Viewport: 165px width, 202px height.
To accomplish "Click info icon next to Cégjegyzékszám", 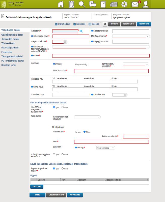I will (x=92, y=41).
